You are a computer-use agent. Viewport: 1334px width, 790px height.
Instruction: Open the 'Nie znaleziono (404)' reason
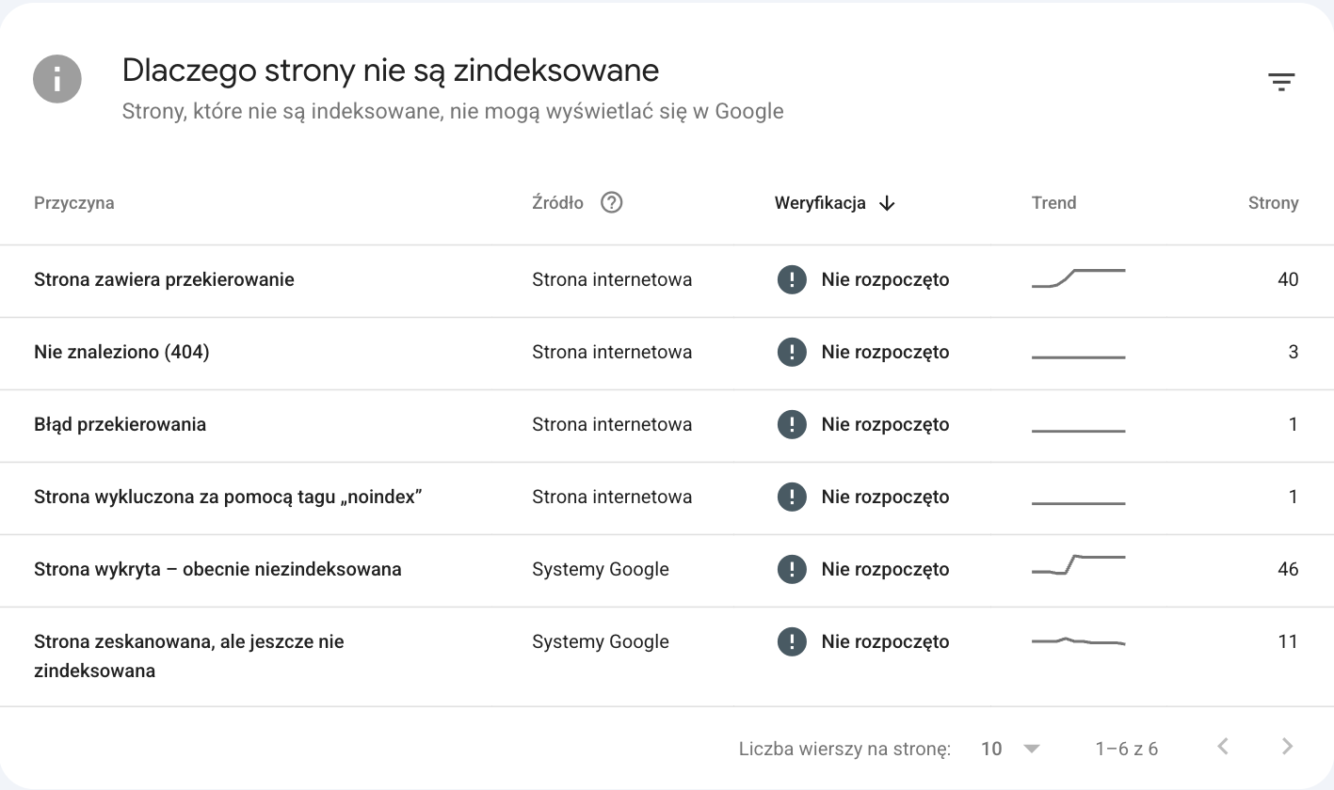(x=121, y=352)
